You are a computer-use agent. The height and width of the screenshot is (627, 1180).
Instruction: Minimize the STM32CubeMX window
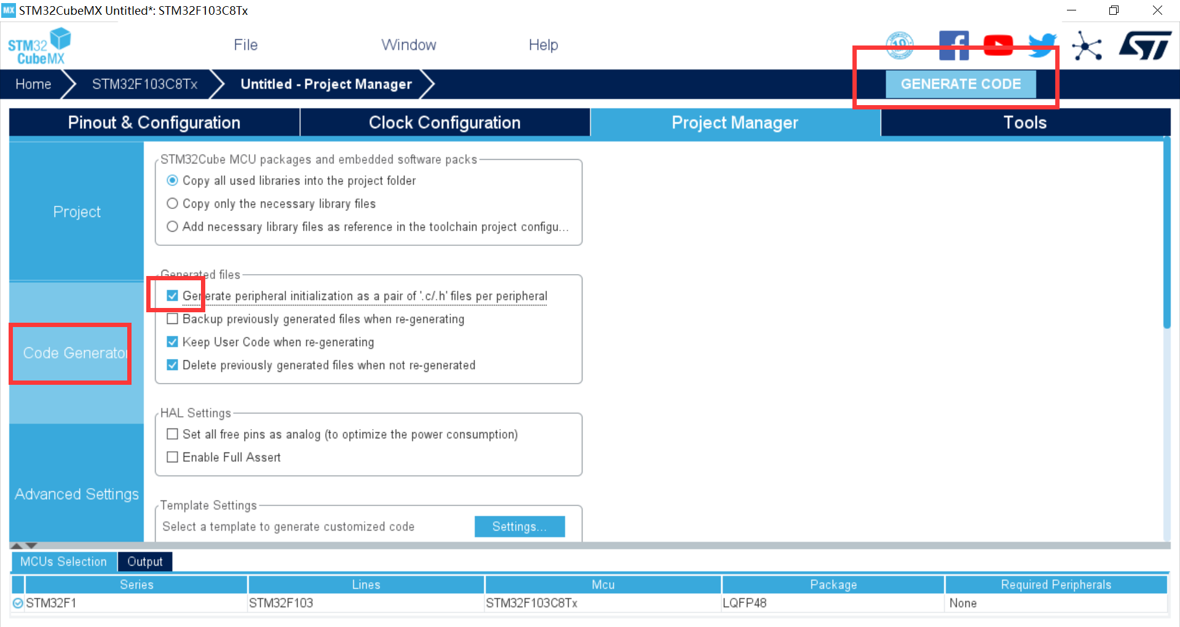click(1071, 10)
